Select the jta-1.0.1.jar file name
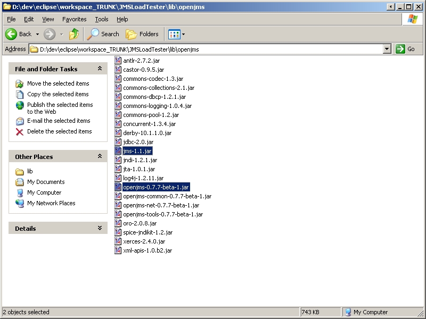The width and height of the screenshot is (426, 319). (139, 169)
